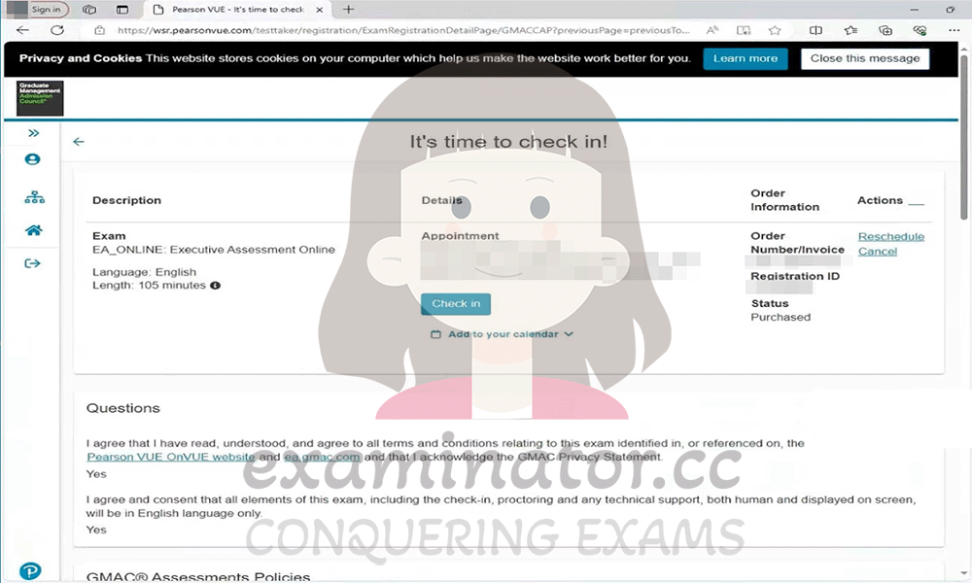The height and width of the screenshot is (583, 972).
Task: Open Learn more about cookies
Action: (746, 58)
